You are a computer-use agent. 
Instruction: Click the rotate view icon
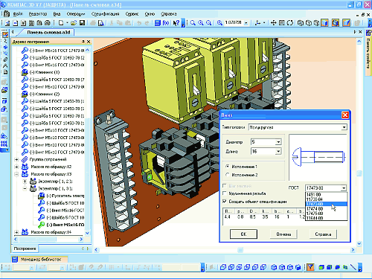(290, 23)
